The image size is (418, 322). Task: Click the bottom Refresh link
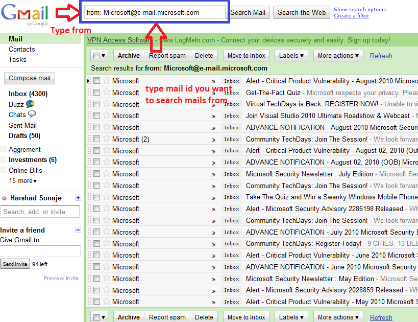(381, 317)
